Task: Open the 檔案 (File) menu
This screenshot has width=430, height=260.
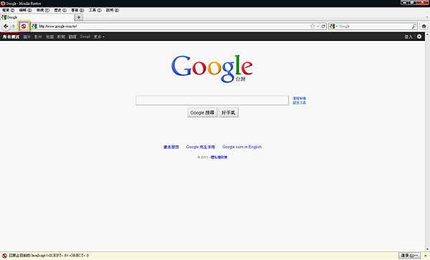Action: [9, 11]
